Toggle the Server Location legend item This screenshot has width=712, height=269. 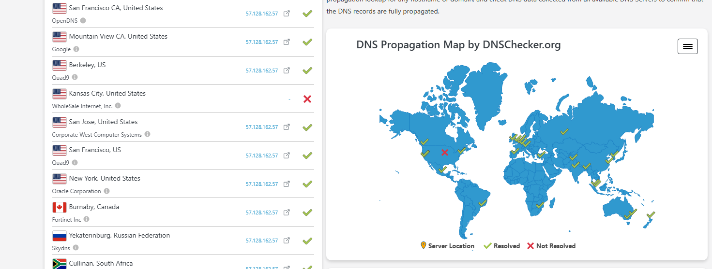[448, 246]
